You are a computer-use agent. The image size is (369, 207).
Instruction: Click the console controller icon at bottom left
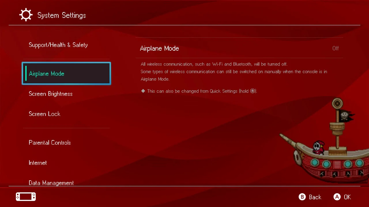(26, 197)
